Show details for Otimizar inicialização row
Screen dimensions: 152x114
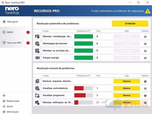click(x=145, y=37)
